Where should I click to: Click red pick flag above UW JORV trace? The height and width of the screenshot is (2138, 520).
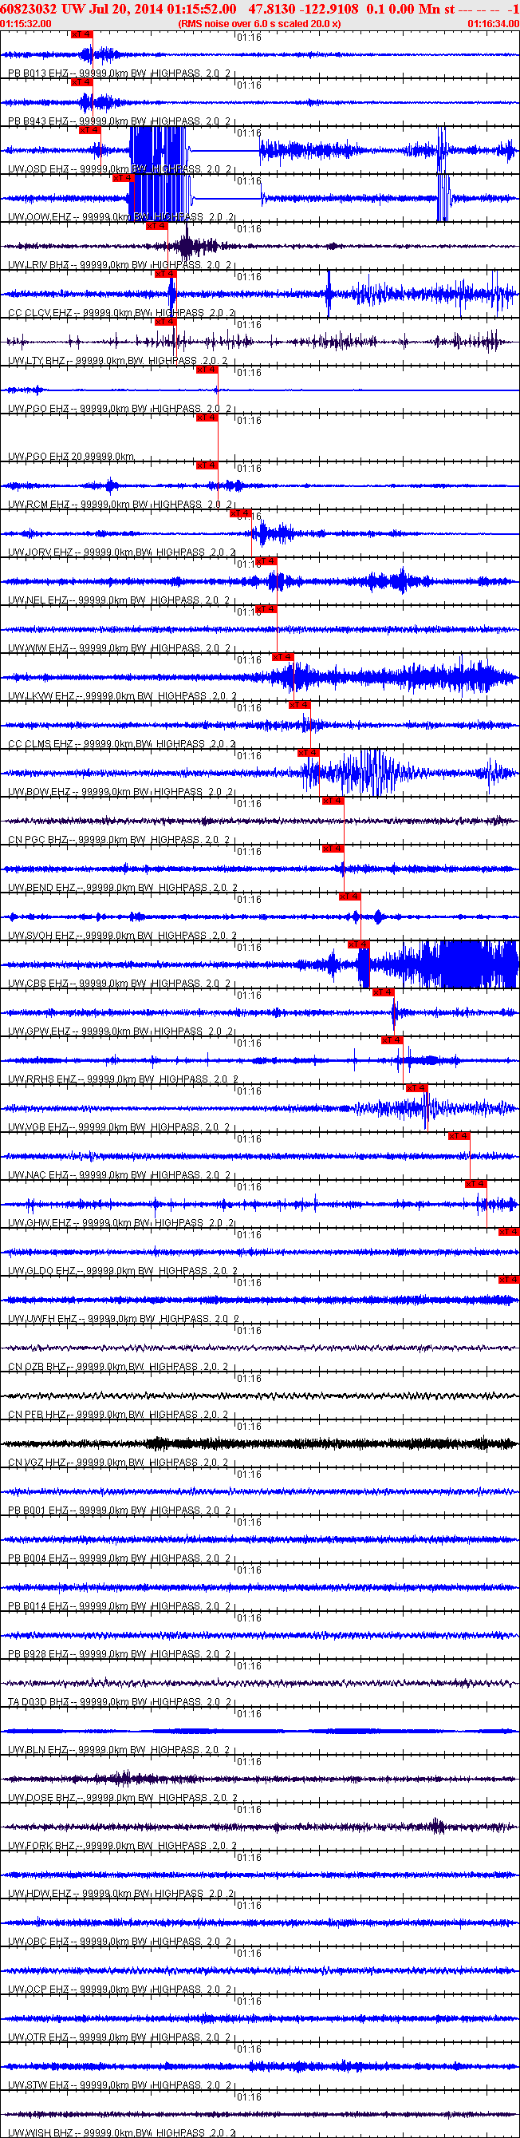(241, 514)
